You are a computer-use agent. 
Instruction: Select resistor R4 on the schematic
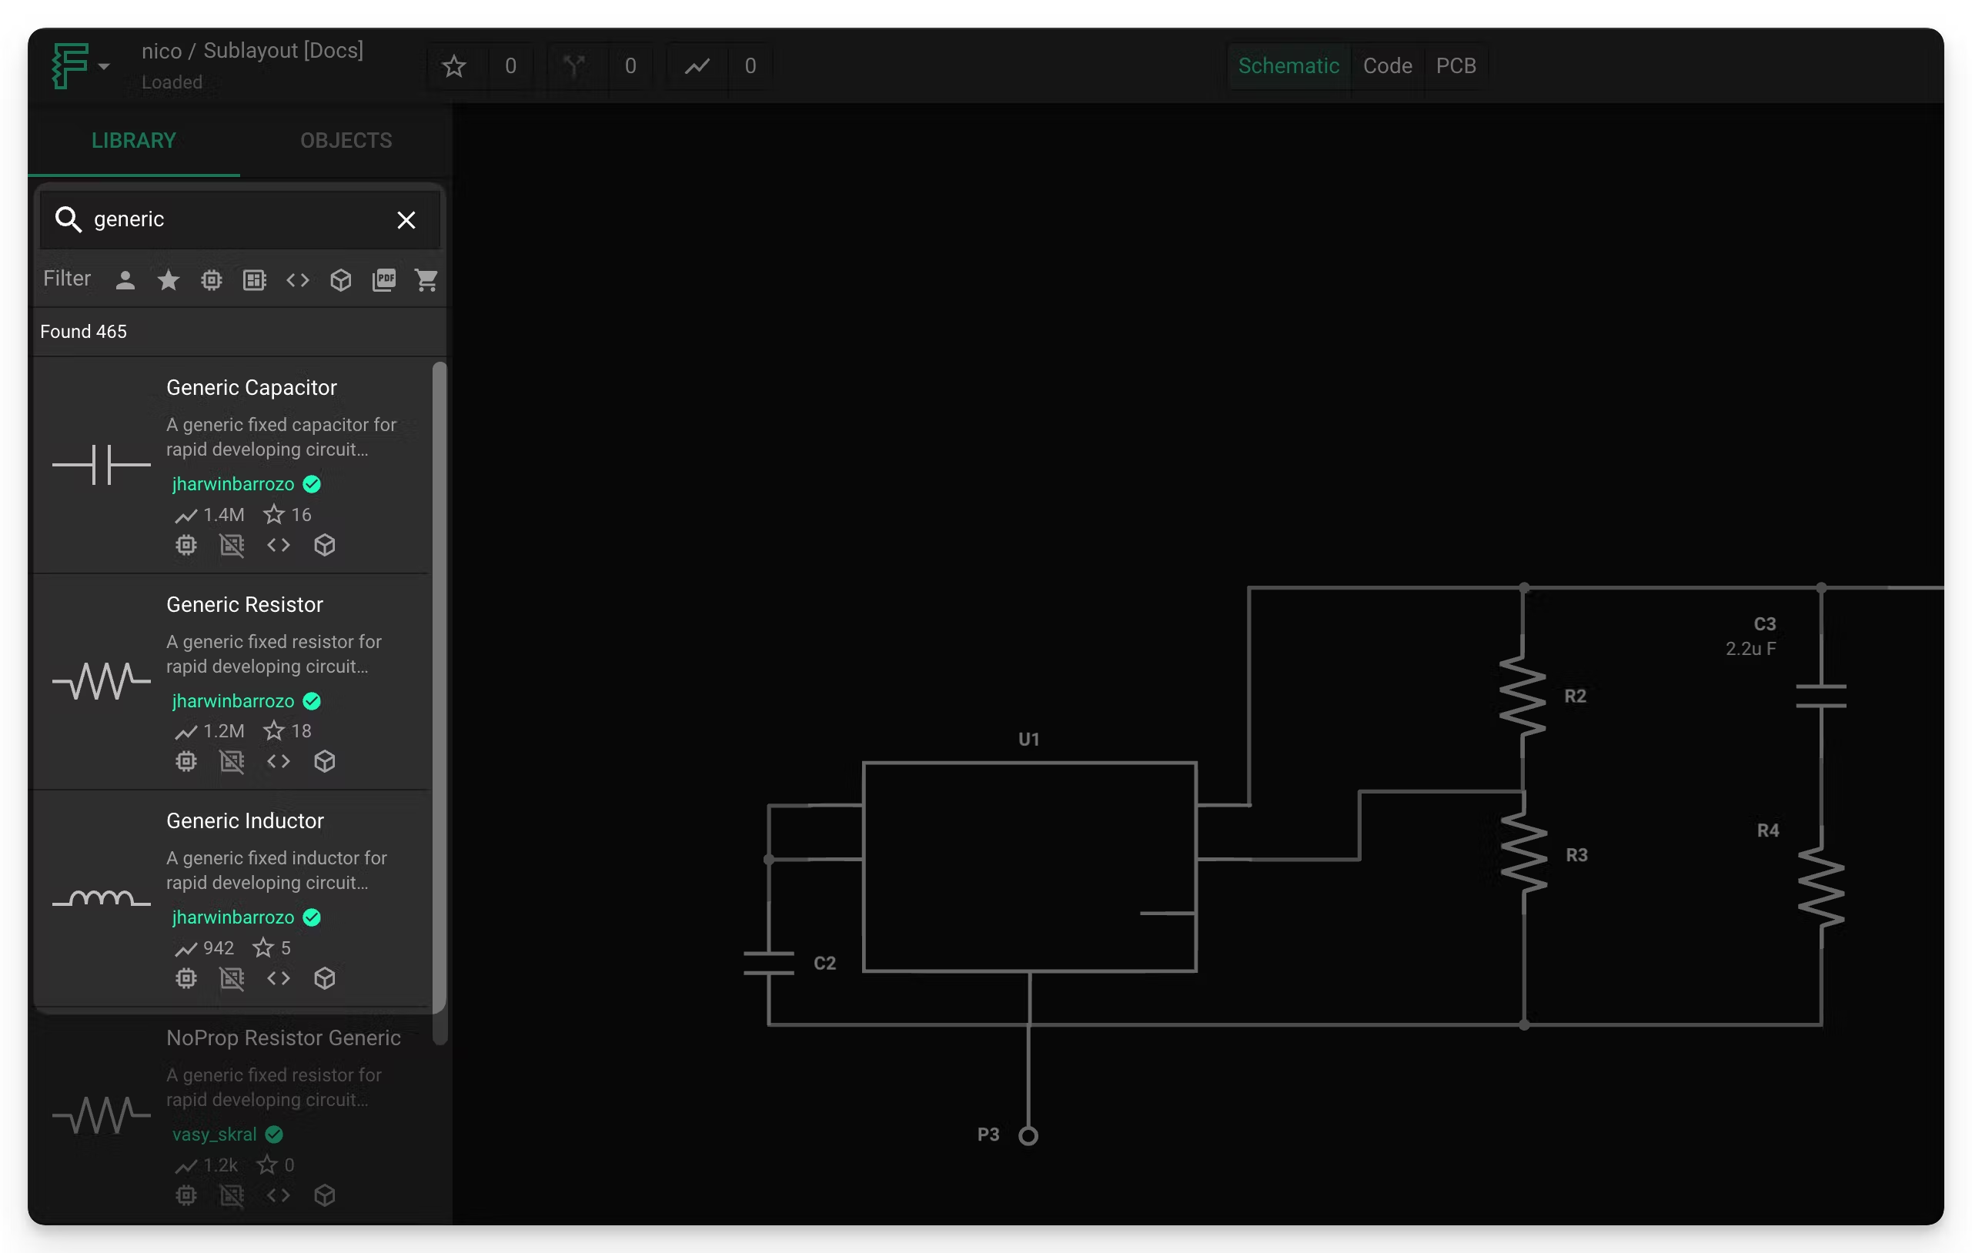1820,888
